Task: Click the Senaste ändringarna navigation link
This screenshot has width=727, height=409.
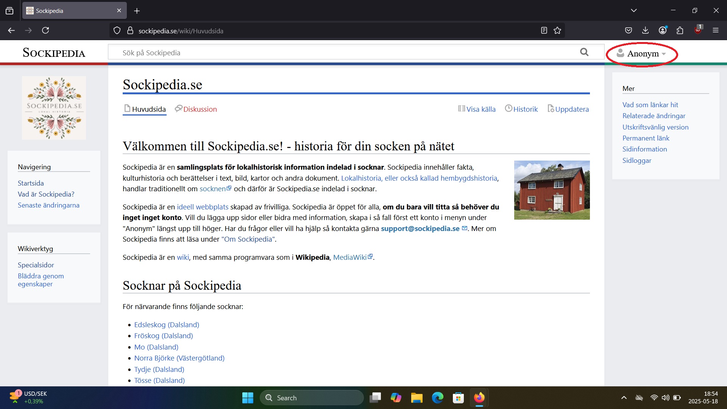Action: (x=48, y=205)
